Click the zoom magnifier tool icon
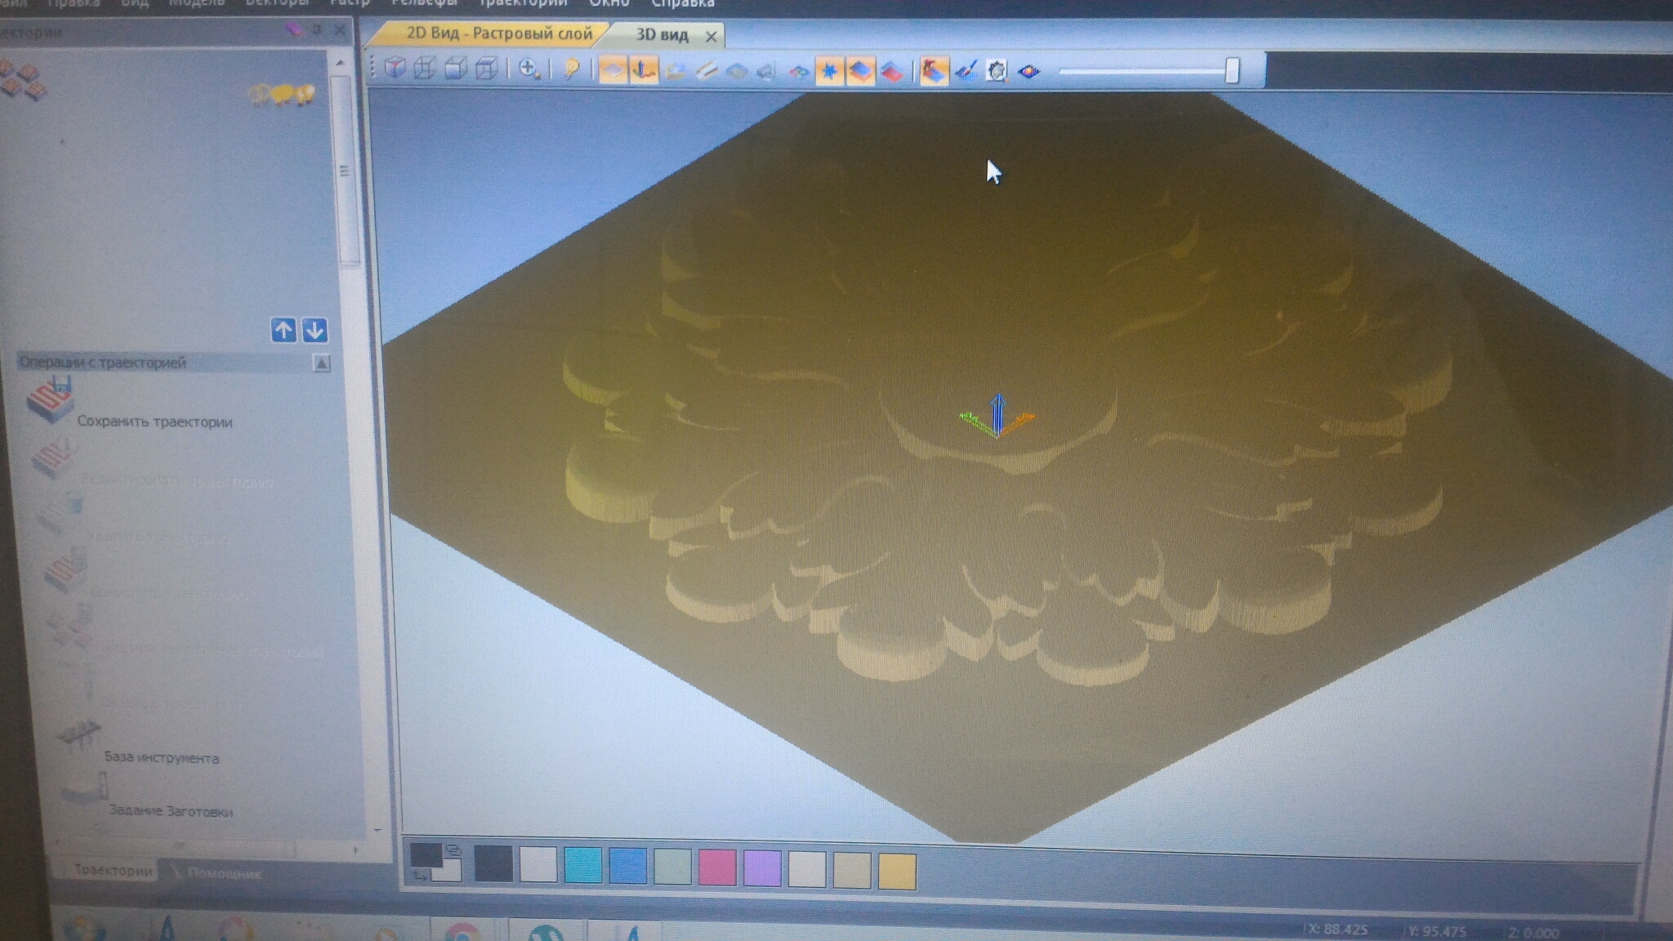The height and width of the screenshot is (941, 1673). click(529, 69)
